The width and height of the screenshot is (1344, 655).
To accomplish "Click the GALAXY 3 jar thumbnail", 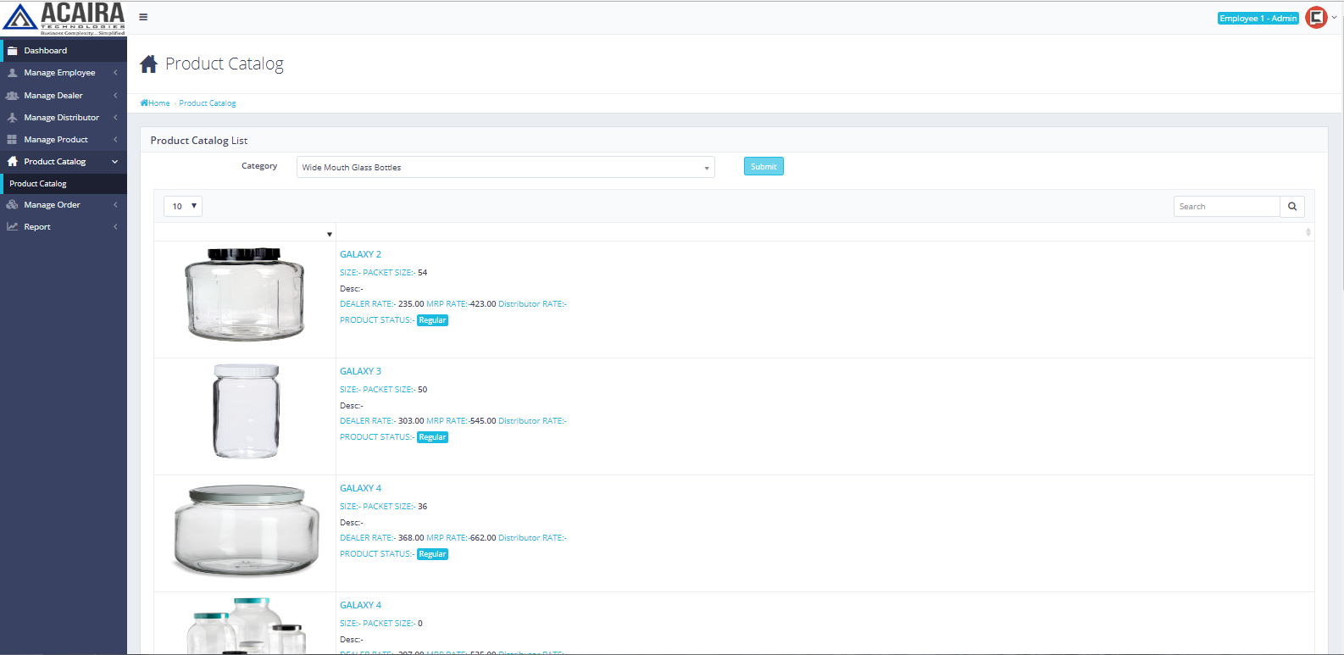I will [246, 412].
